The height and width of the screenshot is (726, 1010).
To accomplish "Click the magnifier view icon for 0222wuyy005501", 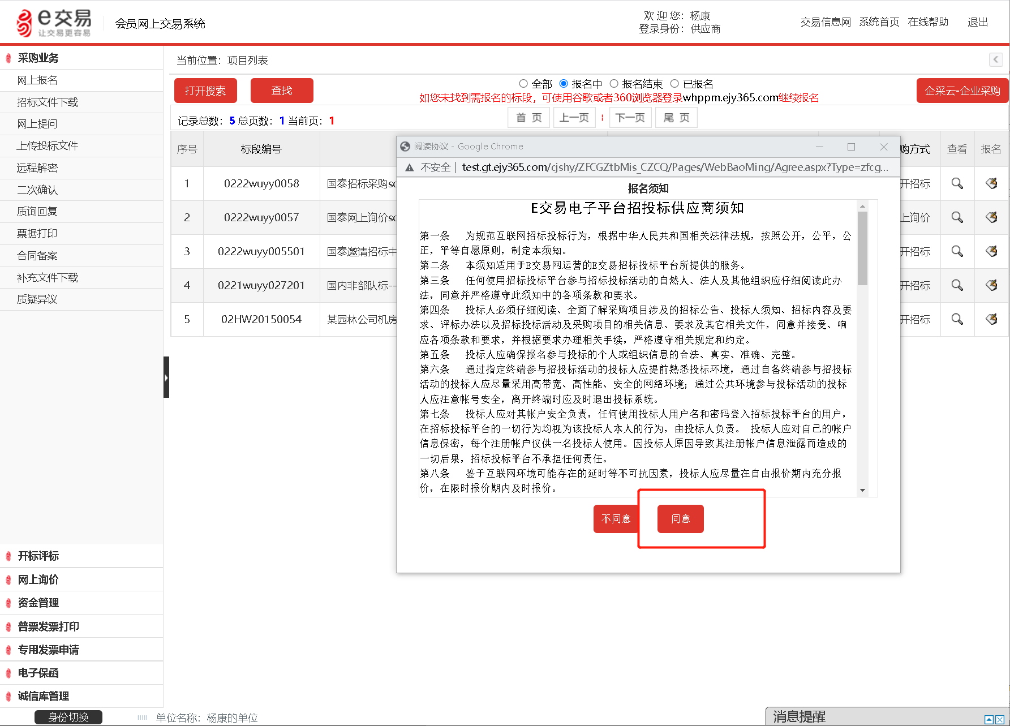I will point(957,251).
